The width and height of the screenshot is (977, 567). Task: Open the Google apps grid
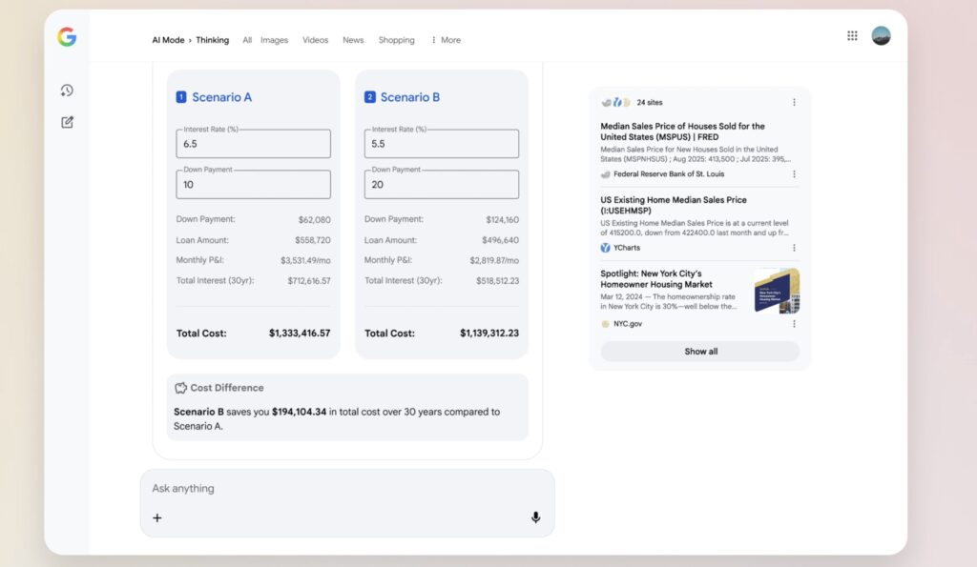(852, 35)
